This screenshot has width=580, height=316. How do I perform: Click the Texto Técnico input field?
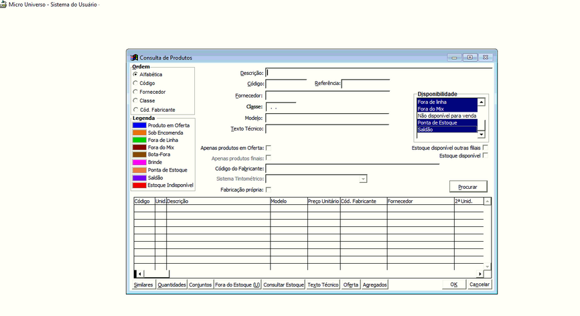(x=327, y=129)
